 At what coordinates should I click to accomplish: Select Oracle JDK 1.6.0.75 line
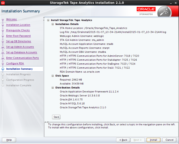point(71,100)
